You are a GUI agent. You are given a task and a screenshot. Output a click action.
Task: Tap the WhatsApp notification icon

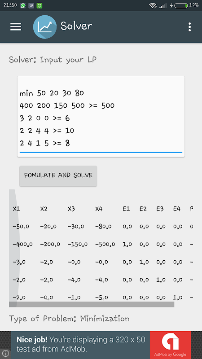point(23,5)
